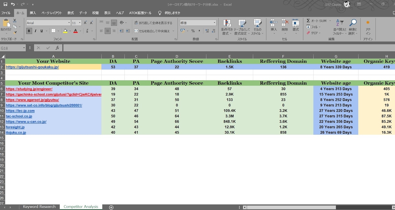Screen dimensions: 395x210
Task: Toggle merge and center (セルを結合して中央揃え)
Action: click(152, 31)
